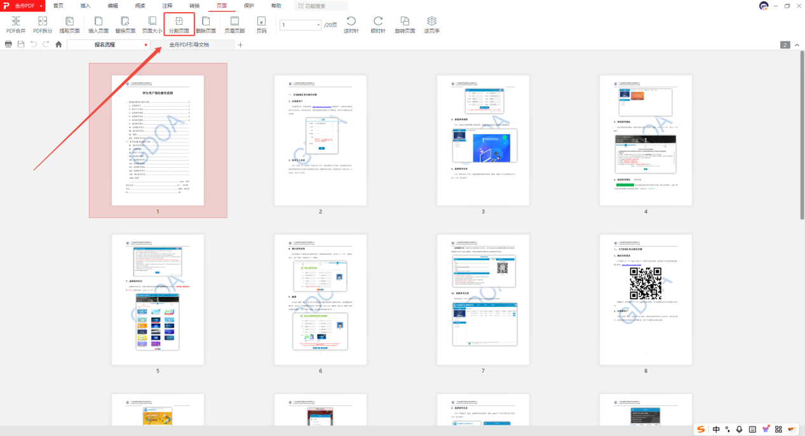Screen dimensions: 805x436
Task: Open the 替换页面 replace page tool
Action: pyautogui.click(x=125, y=25)
